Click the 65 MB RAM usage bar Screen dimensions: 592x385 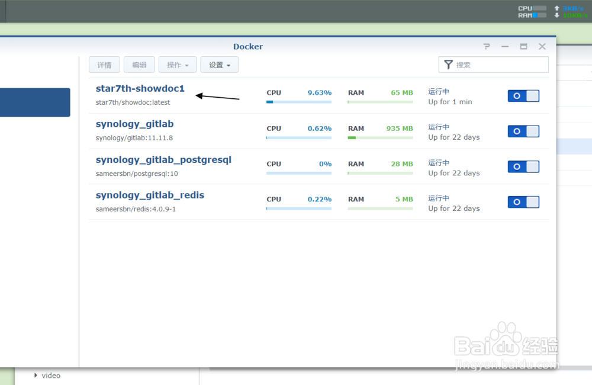[x=380, y=102]
